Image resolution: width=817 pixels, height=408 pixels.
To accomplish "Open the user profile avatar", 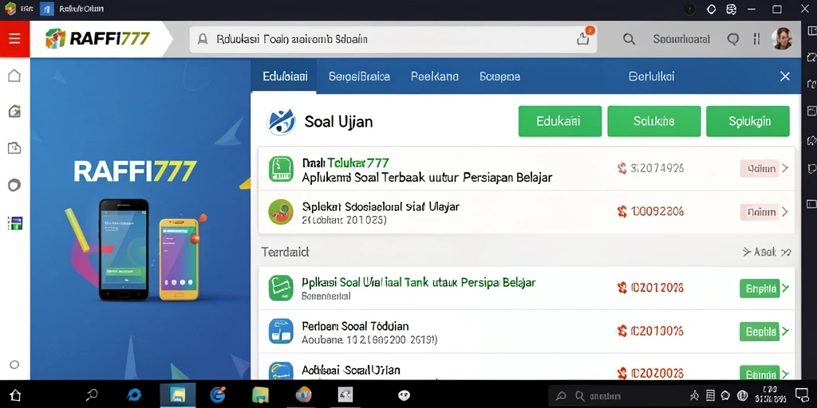I will (x=782, y=38).
